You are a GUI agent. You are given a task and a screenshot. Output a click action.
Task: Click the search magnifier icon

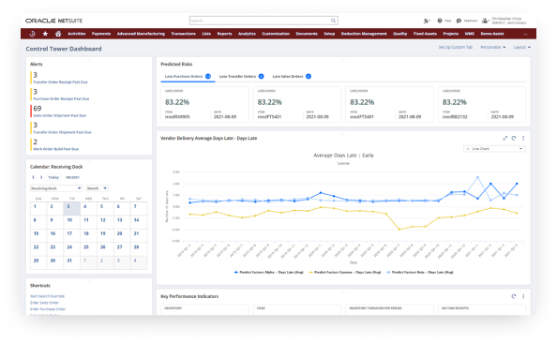pyautogui.click(x=333, y=21)
